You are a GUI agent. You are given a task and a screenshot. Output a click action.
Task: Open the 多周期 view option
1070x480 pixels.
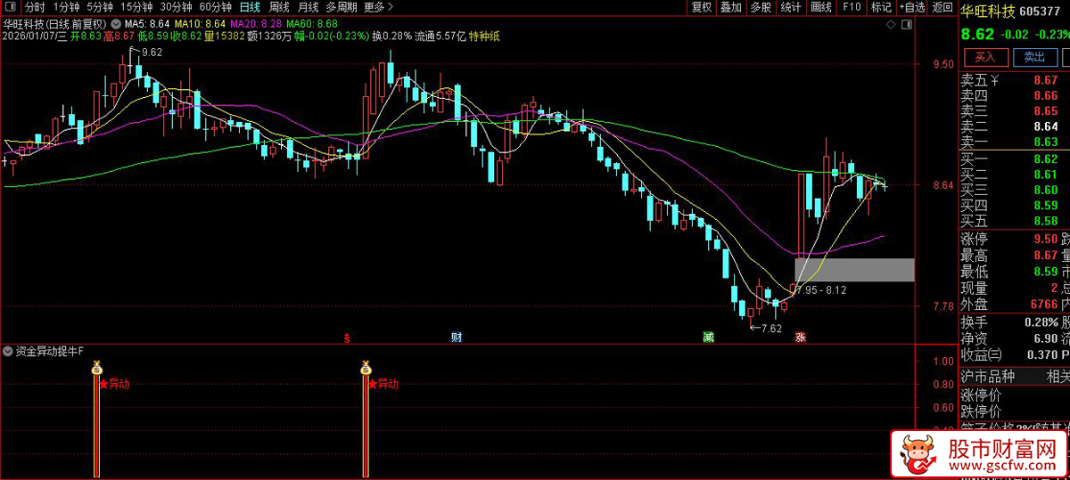[342, 7]
